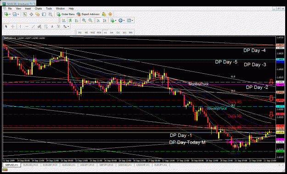Toggle the Data Window crosshair-target icon

point(31,14)
